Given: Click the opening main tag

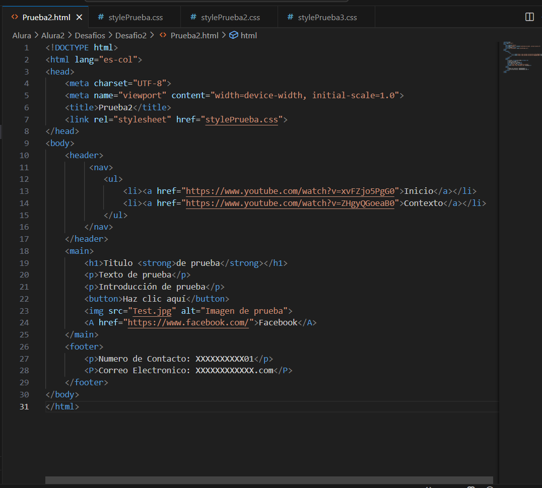Looking at the screenshot, I should [x=79, y=251].
